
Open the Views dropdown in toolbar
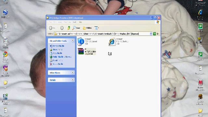97,28
